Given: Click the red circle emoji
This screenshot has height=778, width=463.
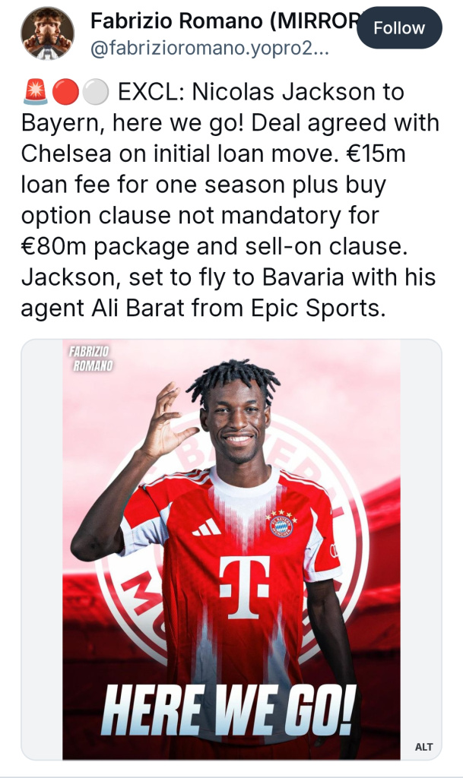Looking at the screenshot, I should click(65, 92).
